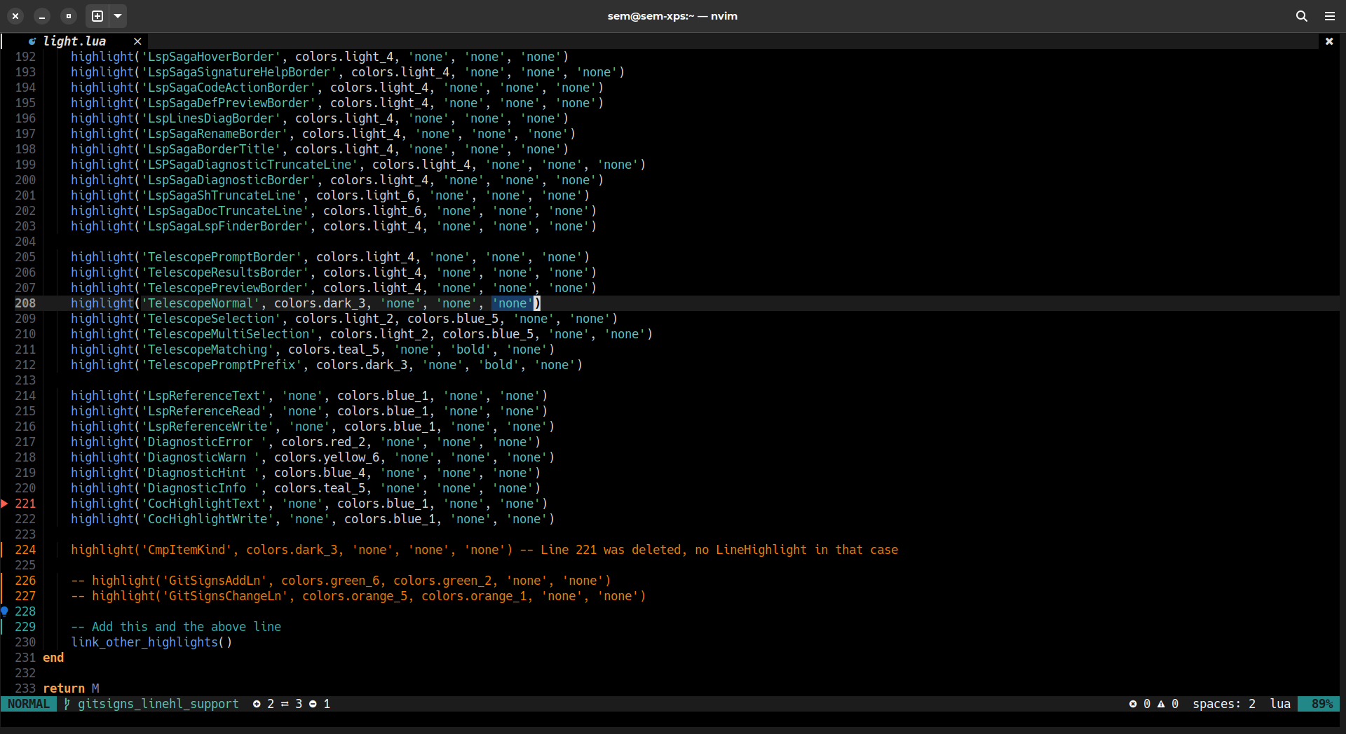Click the removed lines count 1 icon
The width and height of the screenshot is (1346, 734).
click(313, 704)
